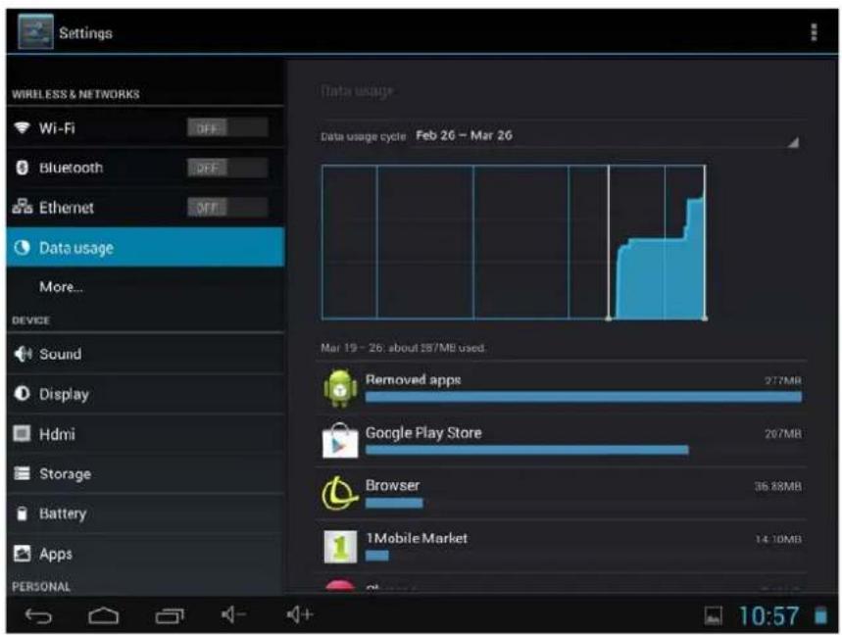Tap the Removed apps usage bar

coord(583,397)
